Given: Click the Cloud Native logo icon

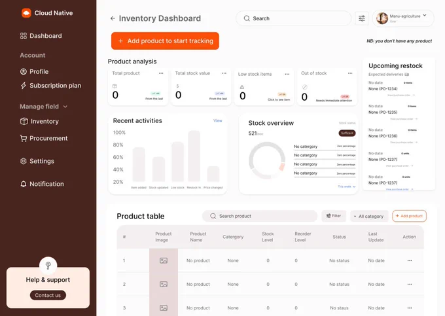Looking at the screenshot, I should [26, 13].
